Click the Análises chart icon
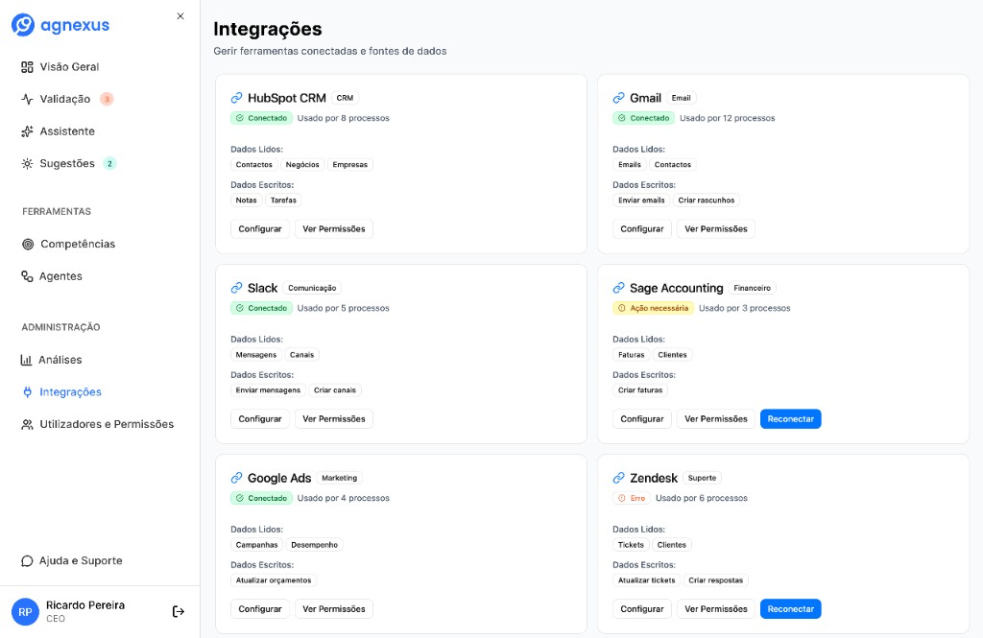This screenshot has width=983, height=638. point(26,360)
